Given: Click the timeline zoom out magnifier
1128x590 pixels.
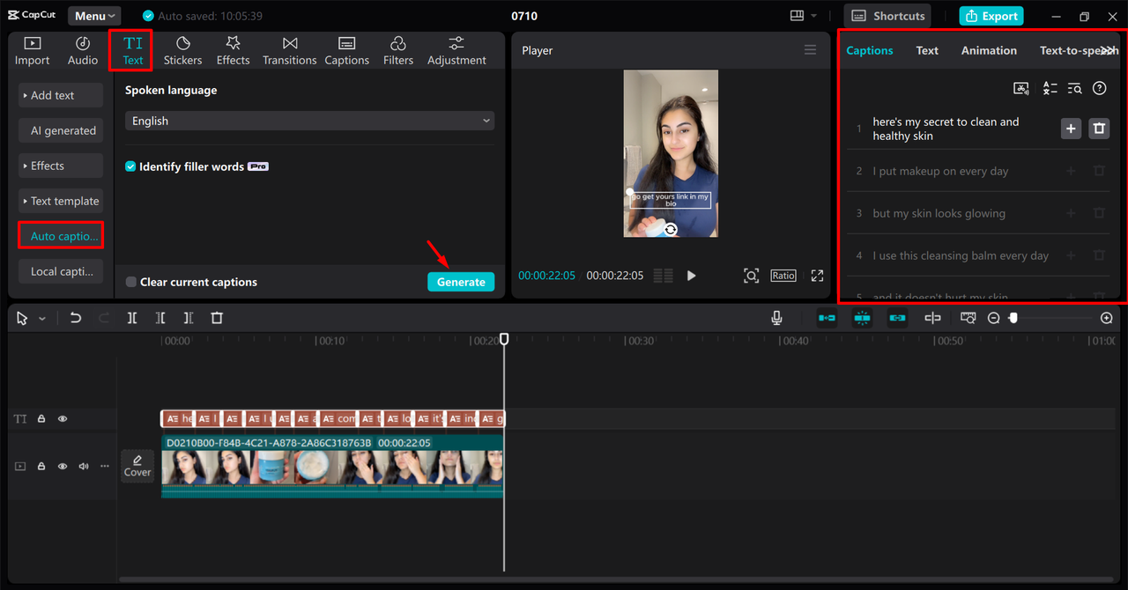Looking at the screenshot, I should 993,318.
